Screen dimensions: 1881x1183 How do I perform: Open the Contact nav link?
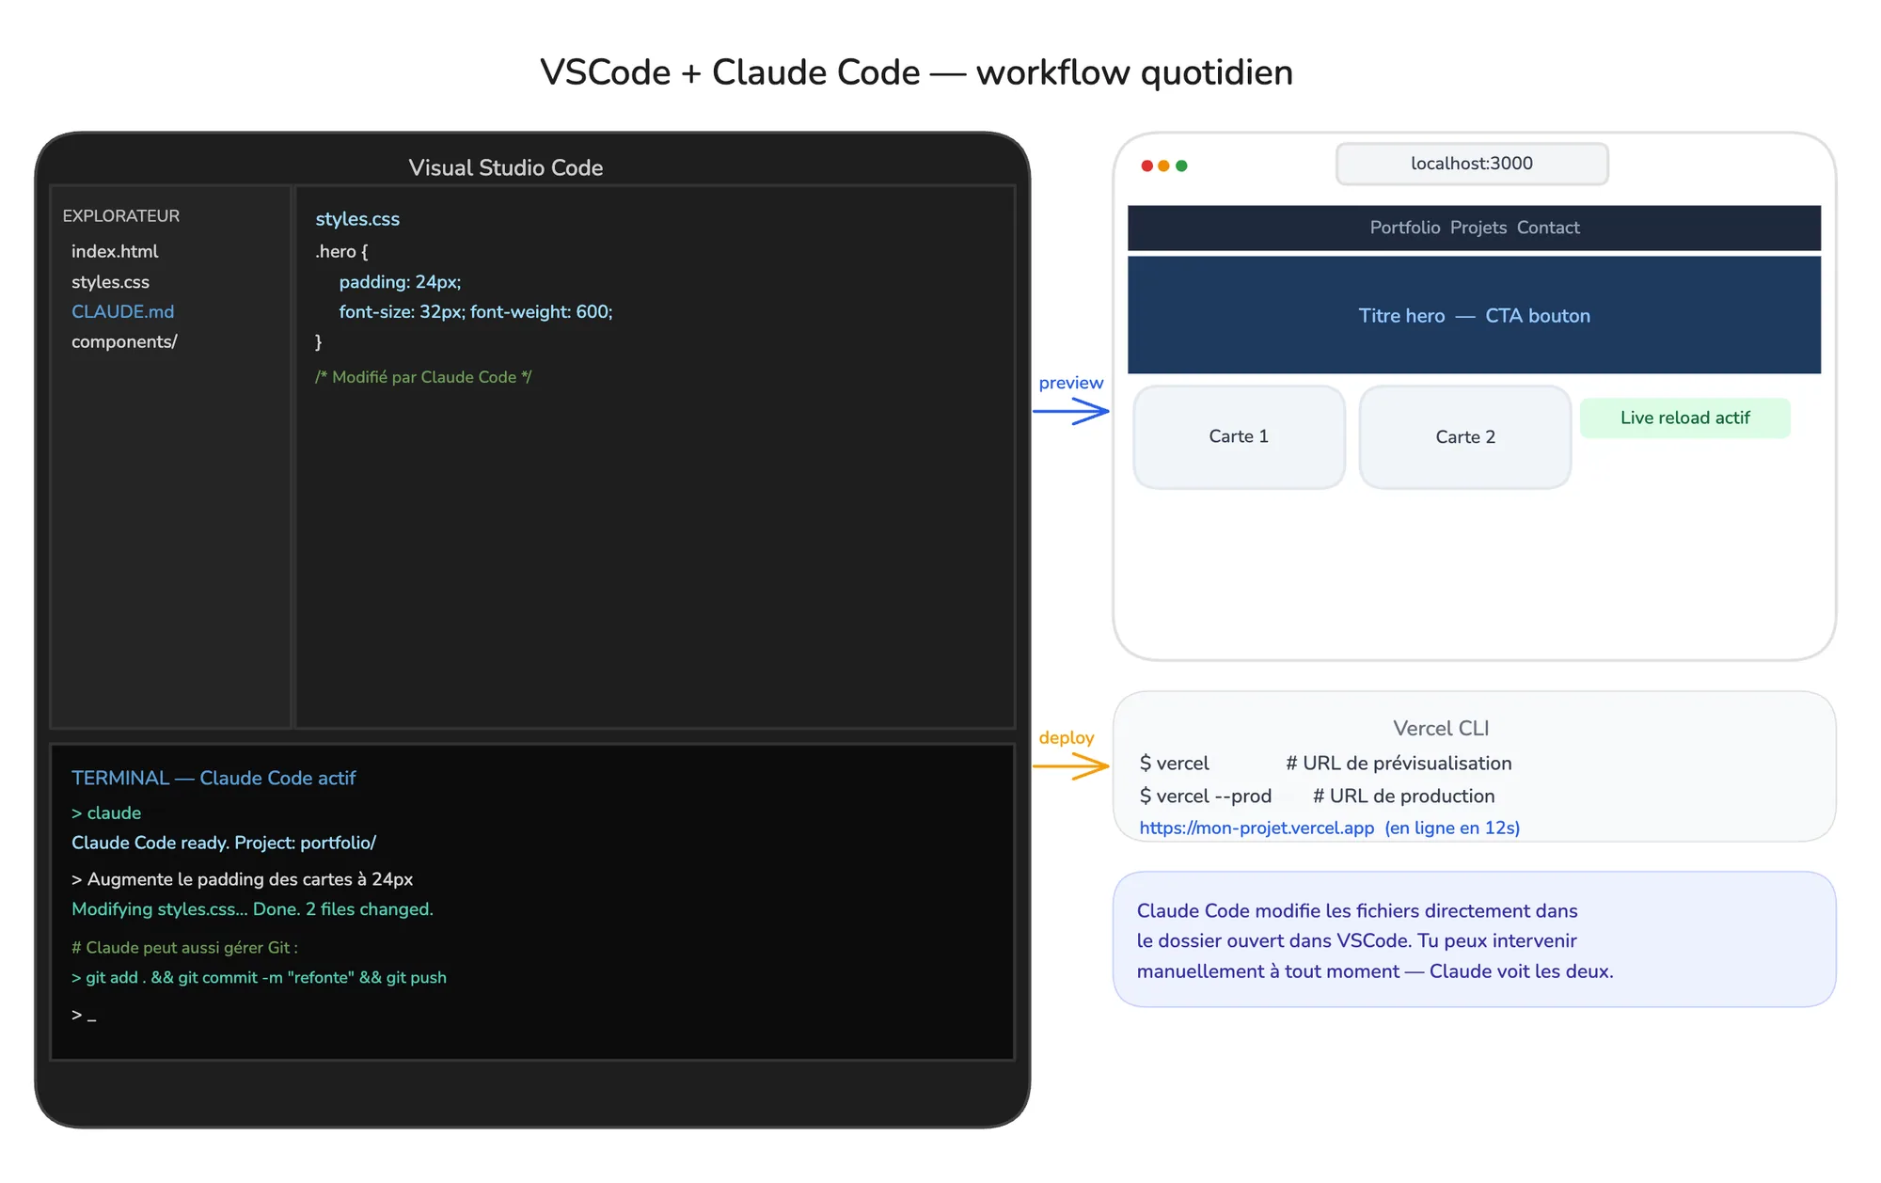[x=1548, y=228]
